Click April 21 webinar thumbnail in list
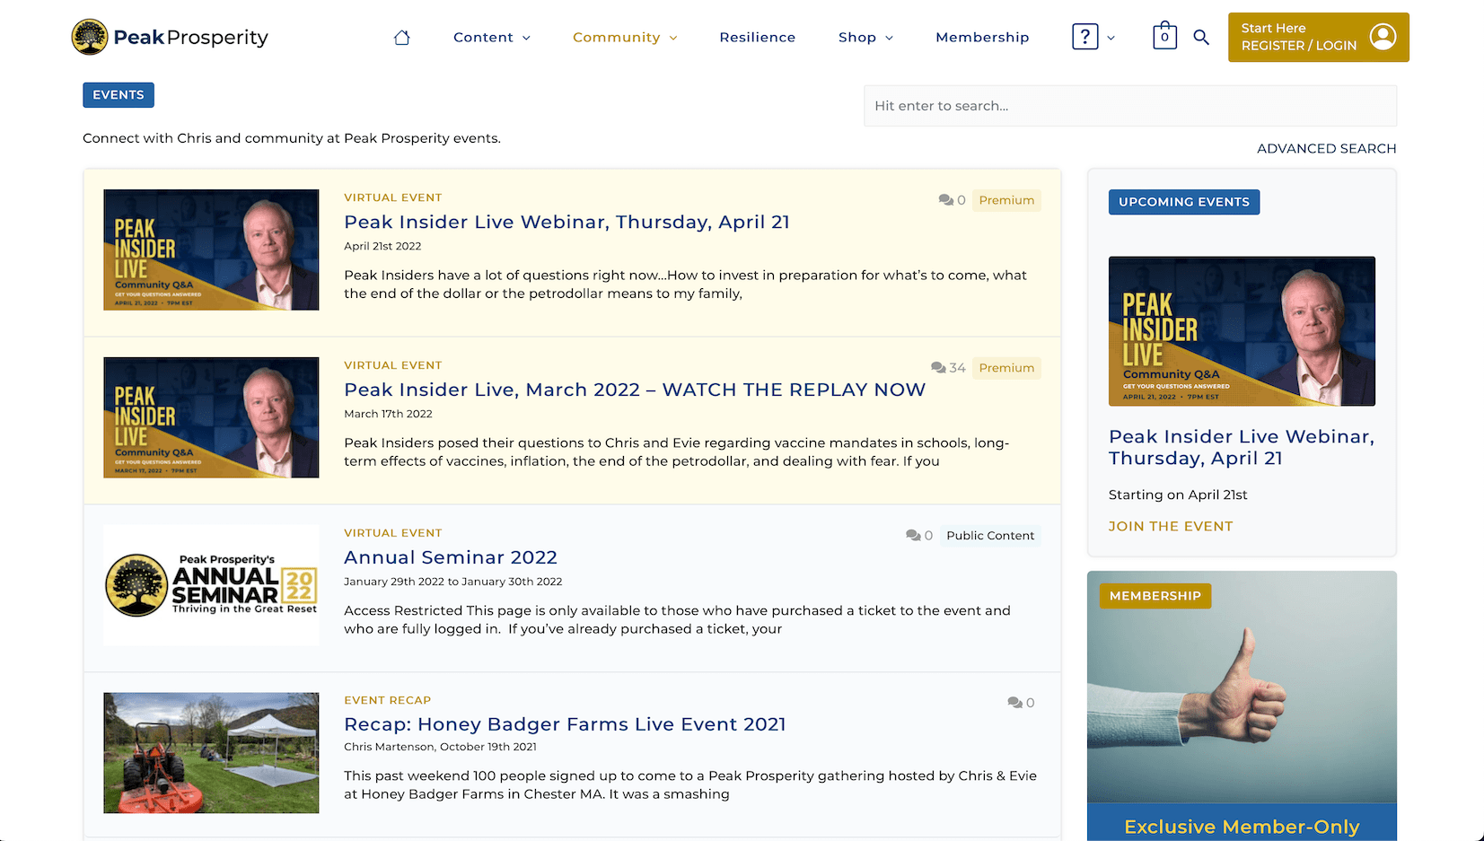The image size is (1484, 841). click(211, 250)
